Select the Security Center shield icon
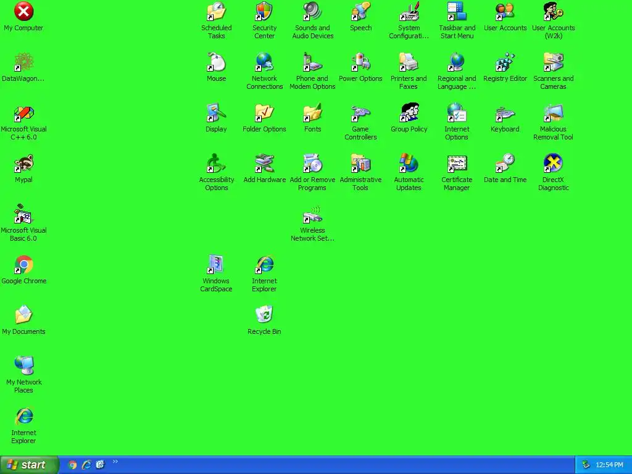 (264, 12)
